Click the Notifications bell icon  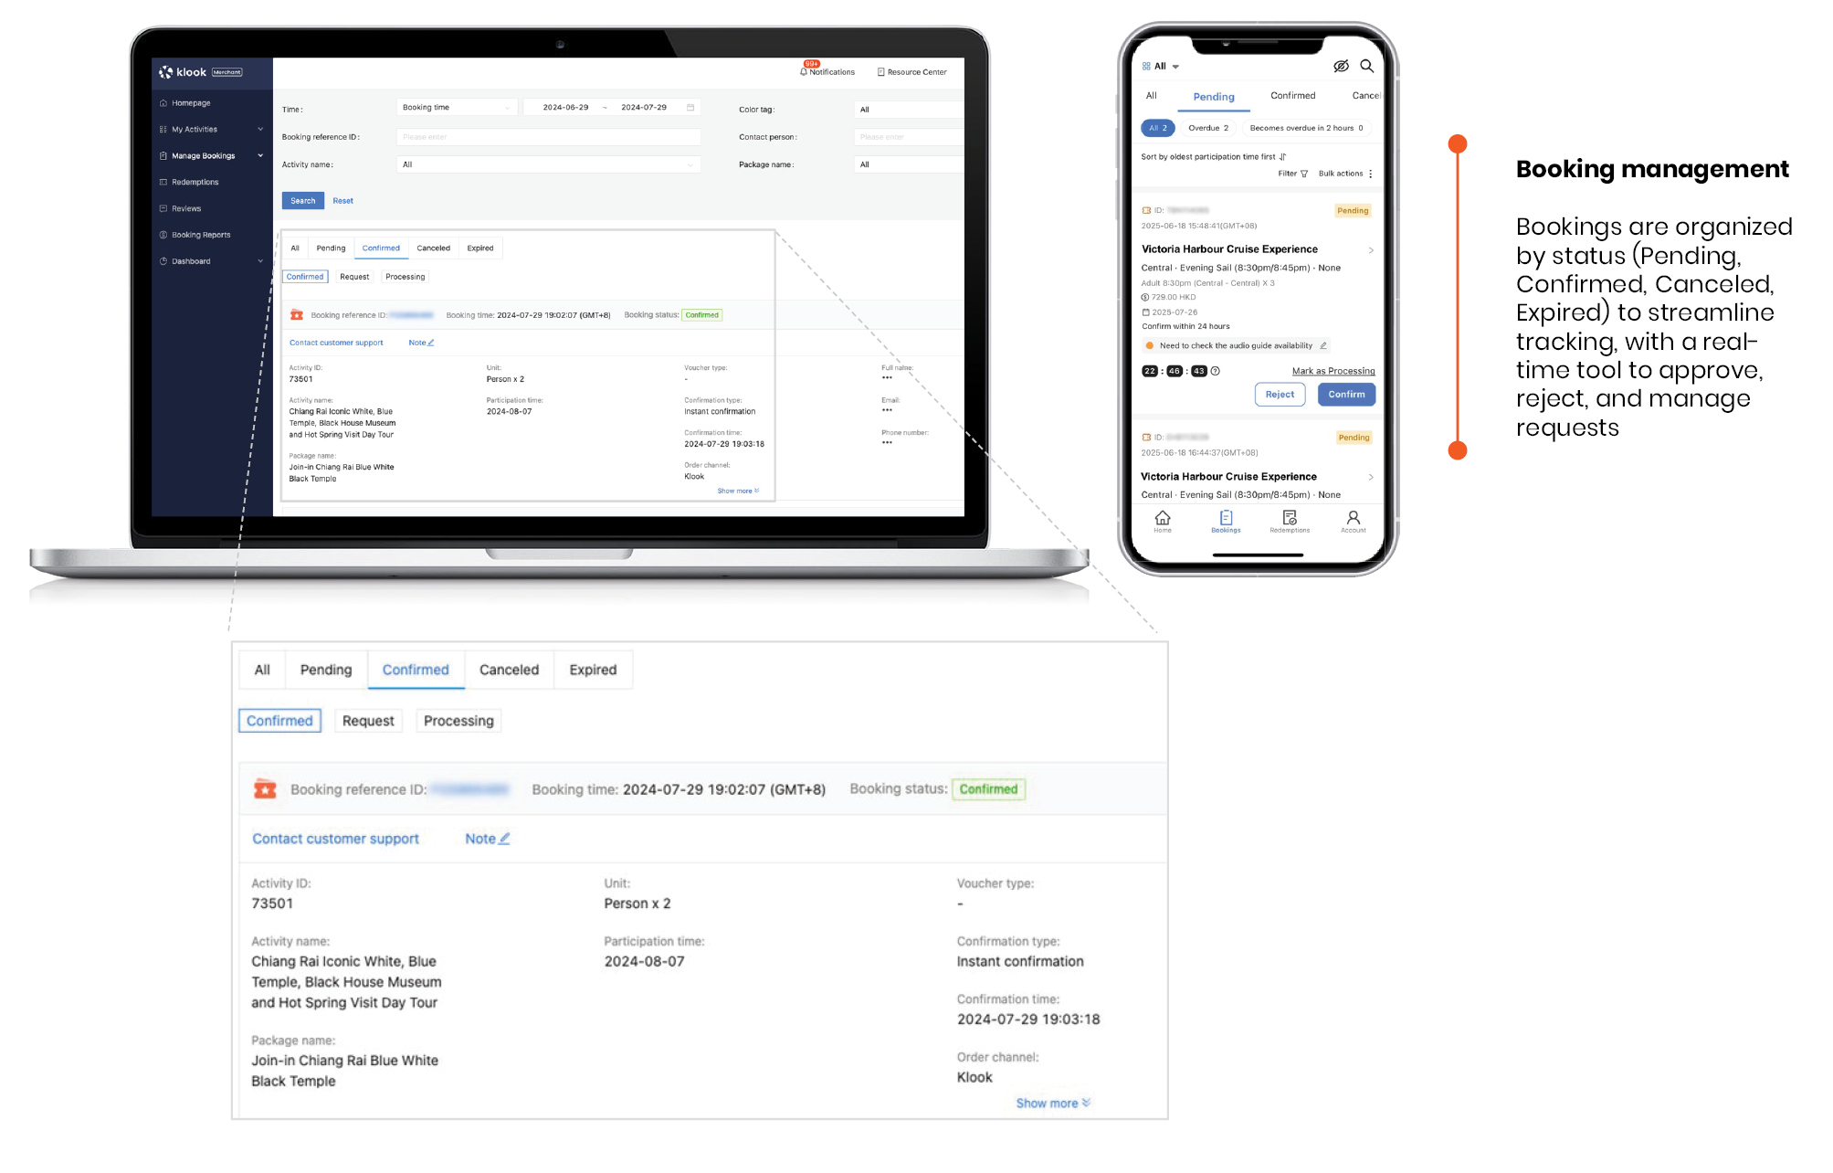coord(804,71)
